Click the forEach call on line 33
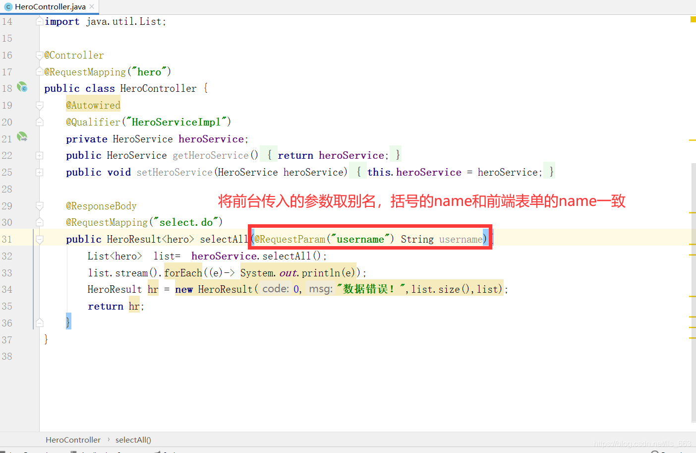 (183, 273)
